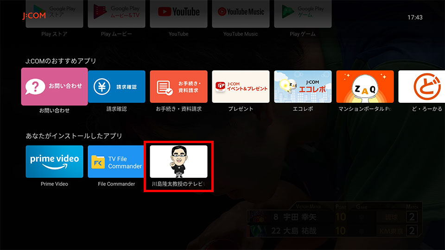This screenshot has width=445, height=250.
Task: Click the J:COM logo in top corner
Action: pyautogui.click(x=34, y=15)
